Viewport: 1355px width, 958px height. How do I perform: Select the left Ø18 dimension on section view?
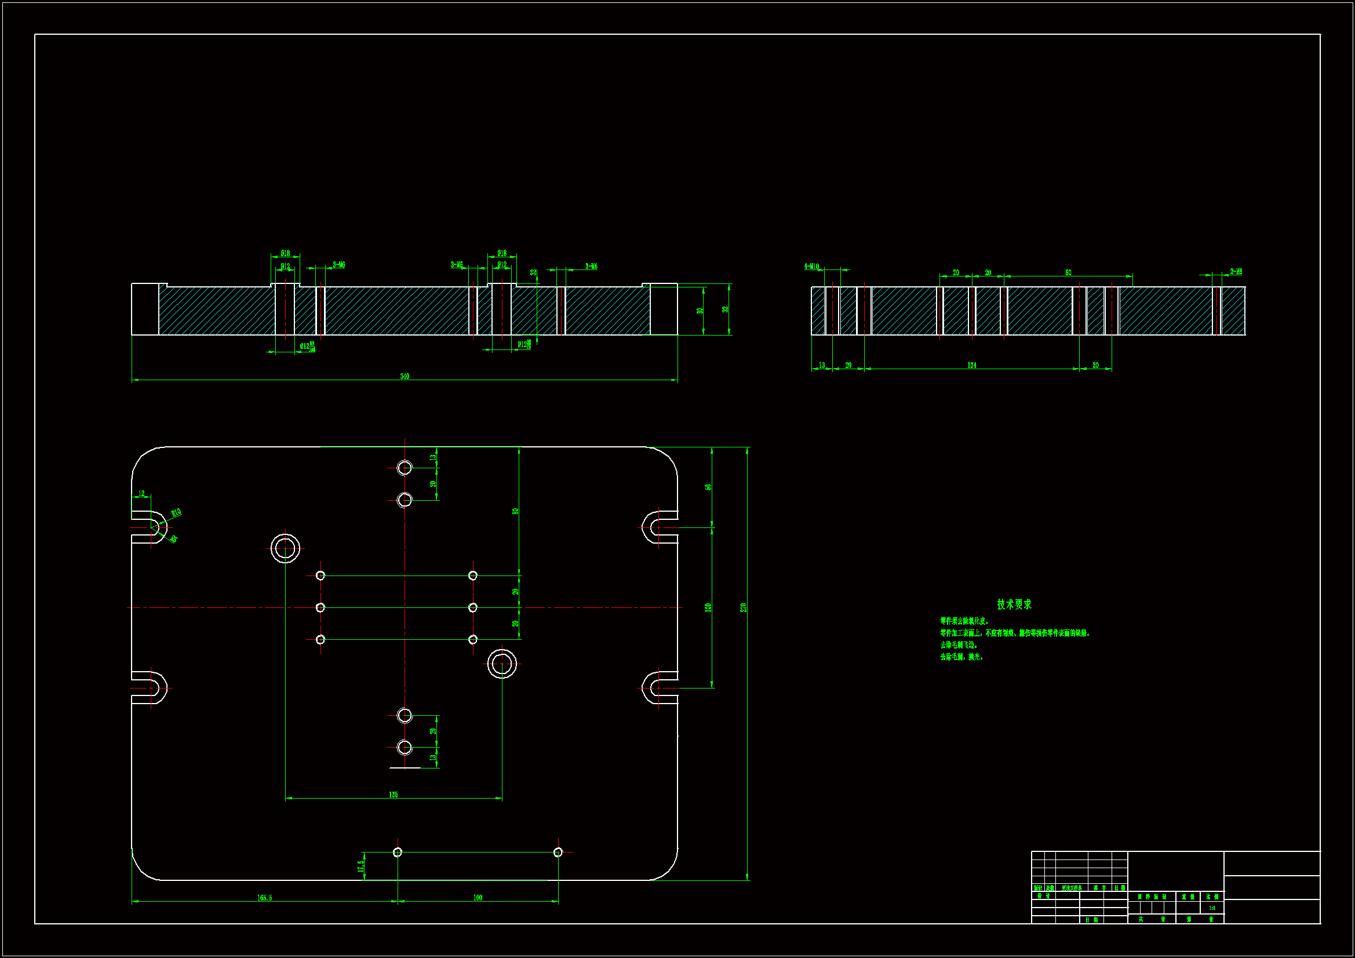pos(285,253)
